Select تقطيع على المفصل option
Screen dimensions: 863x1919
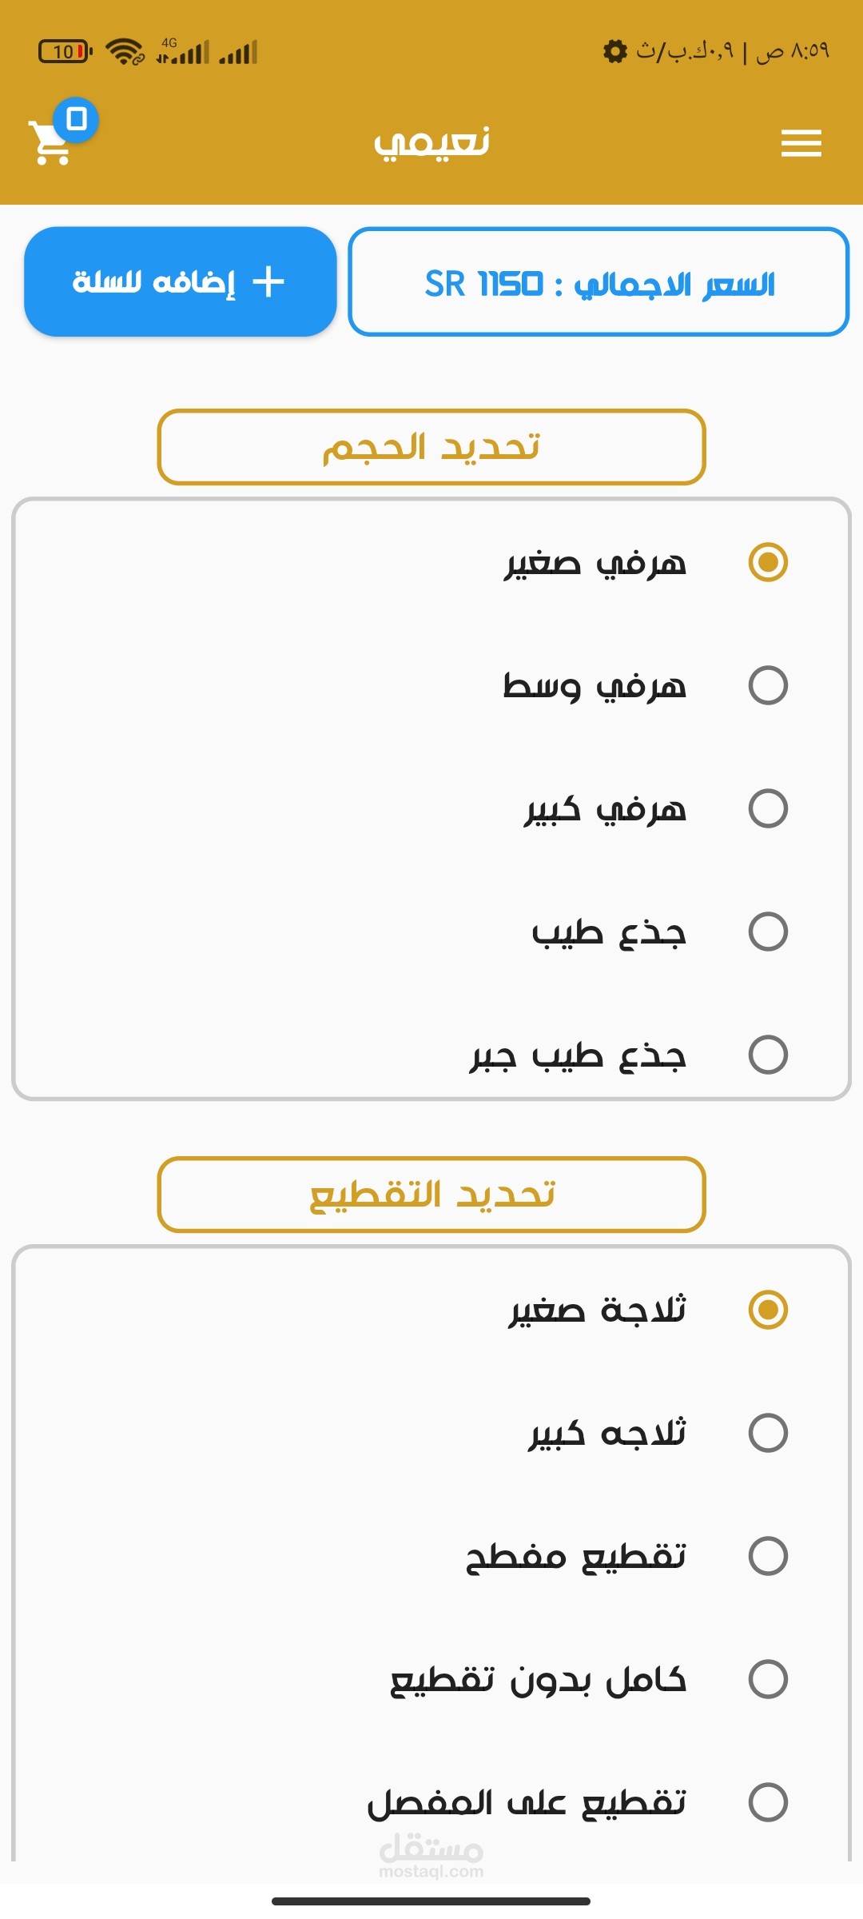click(767, 1802)
